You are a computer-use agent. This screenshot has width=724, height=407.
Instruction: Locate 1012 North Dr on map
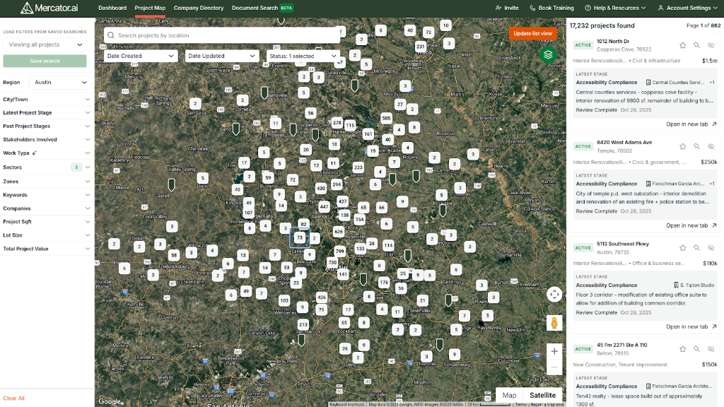pyautogui.click(x=696, y=45)
